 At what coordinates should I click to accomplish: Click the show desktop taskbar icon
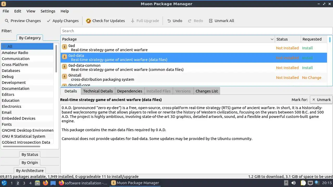tap(53, 183)
